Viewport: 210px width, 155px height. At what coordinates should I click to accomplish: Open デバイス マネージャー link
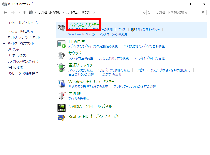[147, 30]
